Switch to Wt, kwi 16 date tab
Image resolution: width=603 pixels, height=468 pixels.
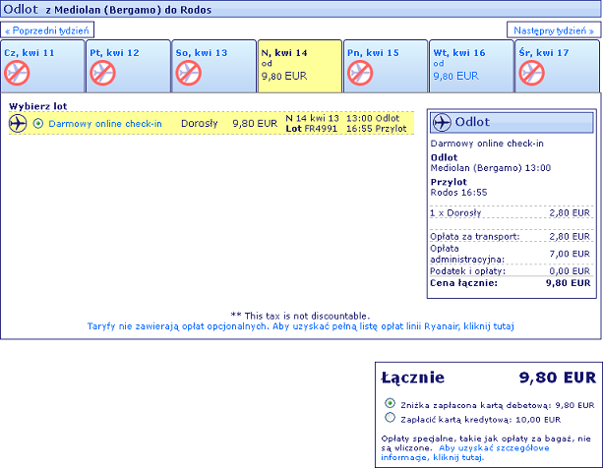pos(471,66)
